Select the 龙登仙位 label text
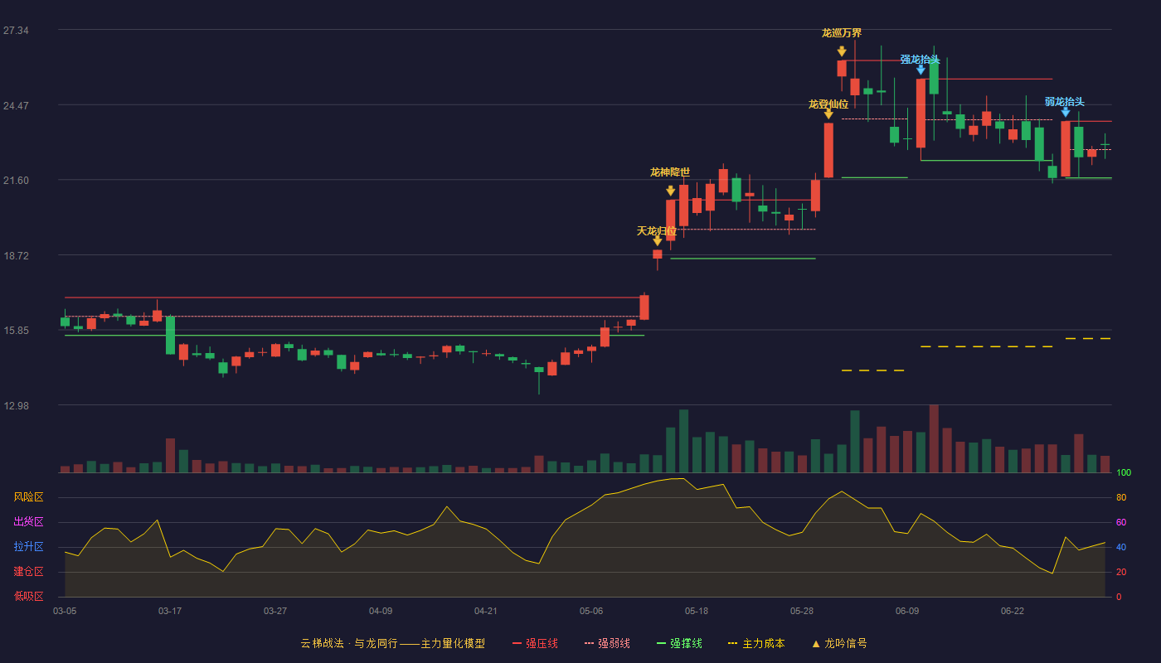Viewport: 1161px width, 663px height. tap(828, 104)
